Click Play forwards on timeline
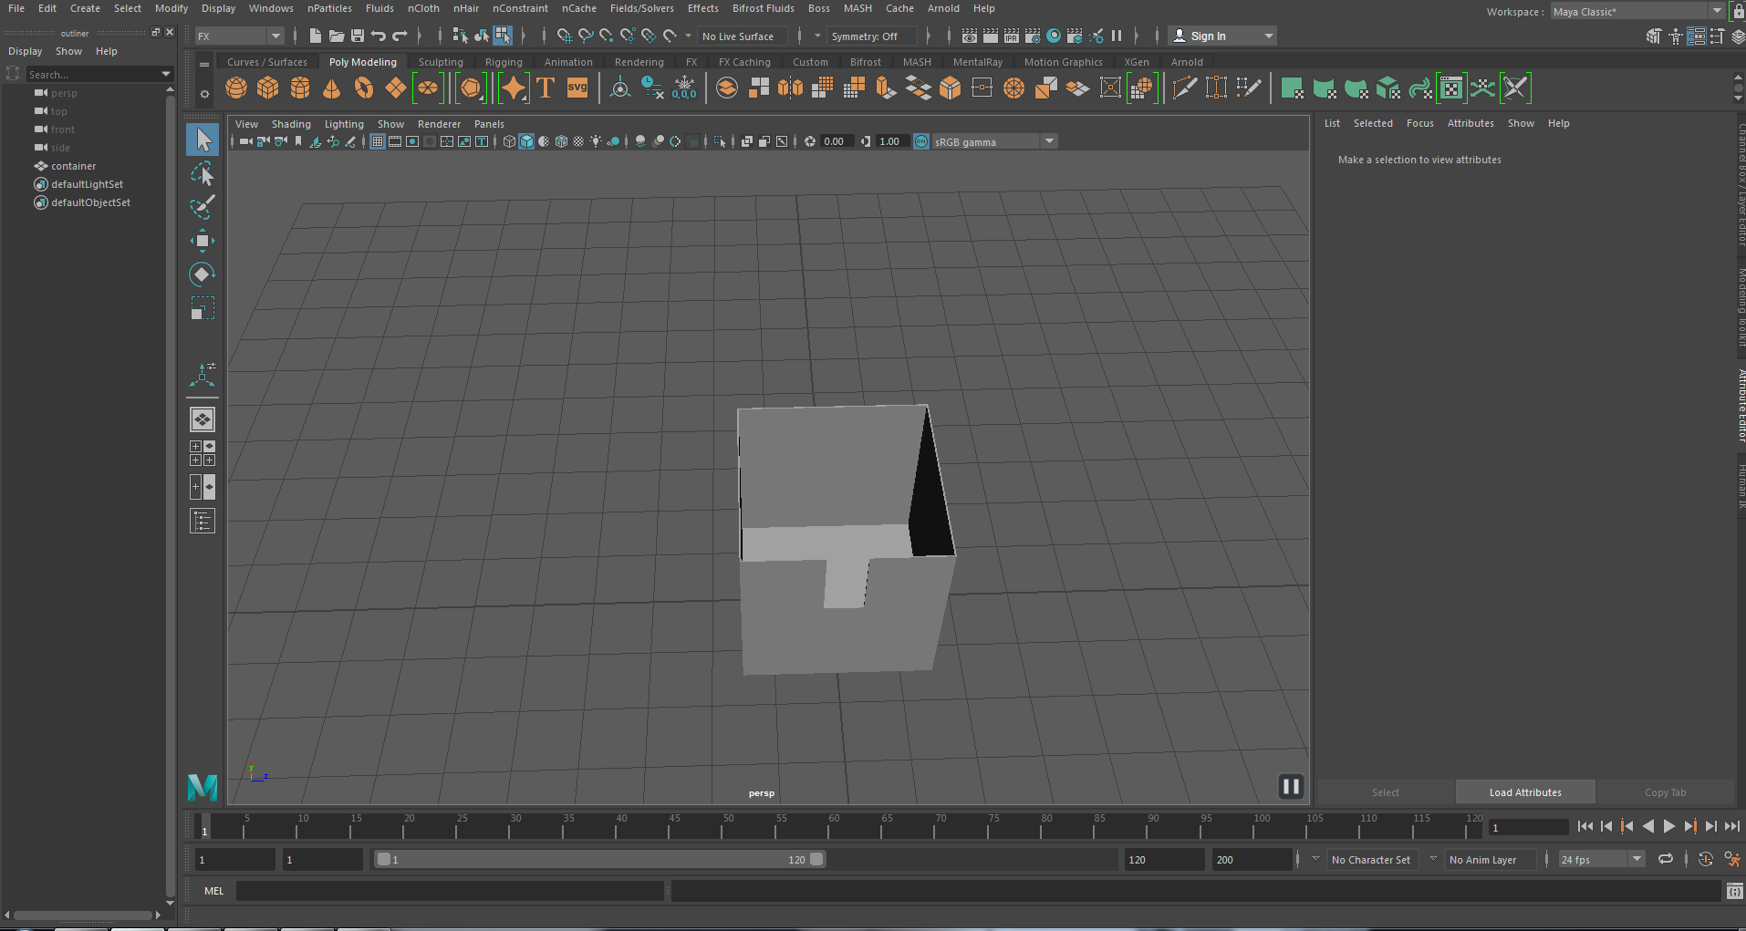Image resolution: width=1746 pixels, height=931 pixels. tap(1669, 826)
